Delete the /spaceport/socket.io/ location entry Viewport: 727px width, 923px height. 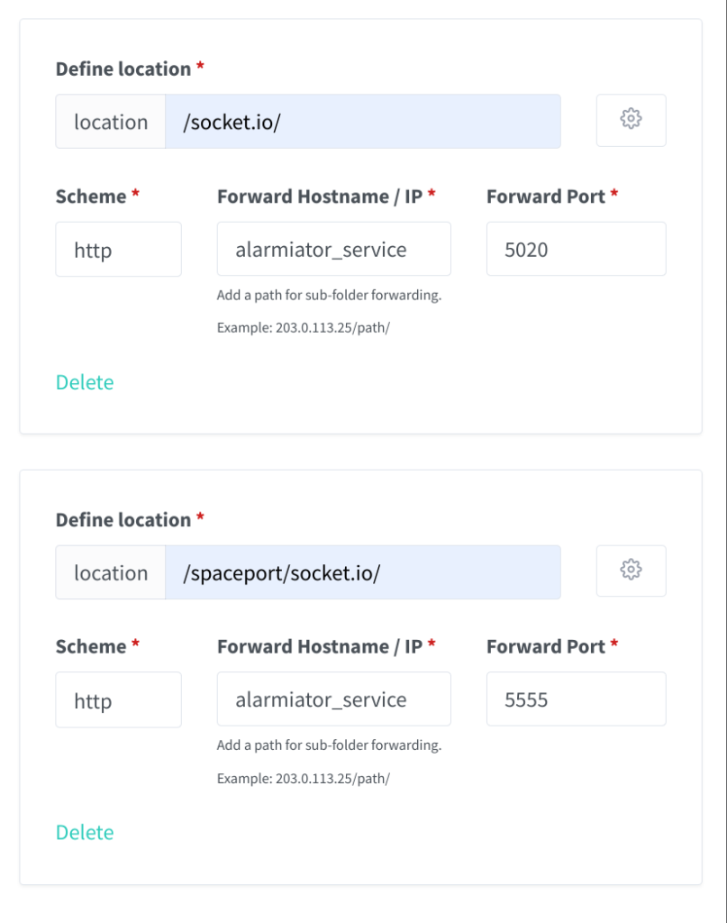point(85,832)
